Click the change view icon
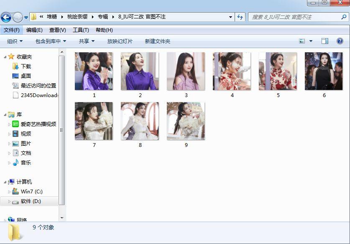Screen dimensions: 350x244 [302, 41]
